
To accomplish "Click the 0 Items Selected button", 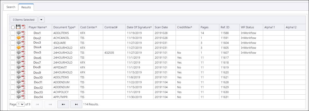I will [24, 20].
